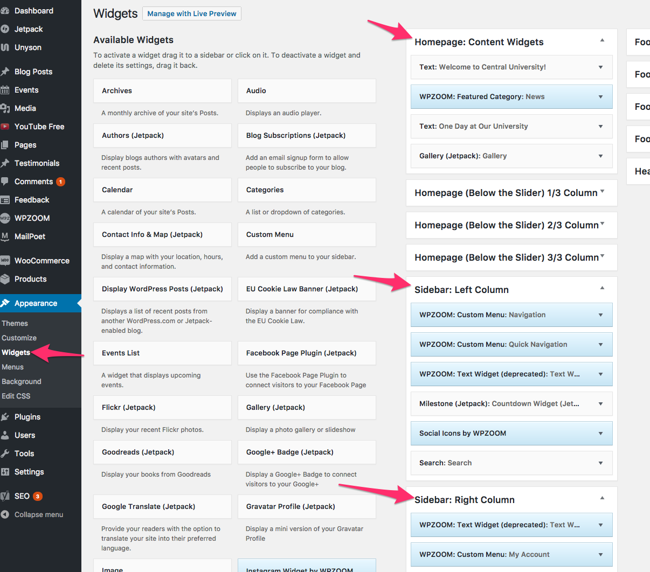
Task: Open YouTube Free via its red icon
Action: [x=5, y=127]
